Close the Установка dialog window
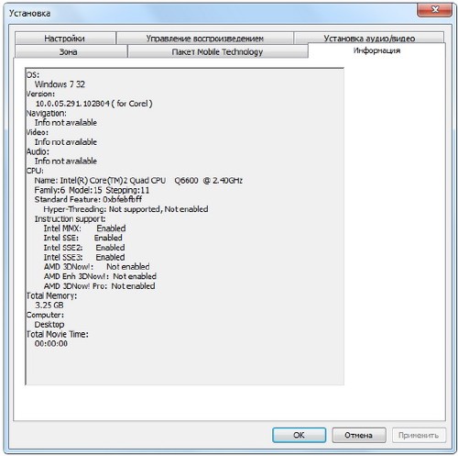This screenshot has height=456, width=458. (x=435, y=9)
